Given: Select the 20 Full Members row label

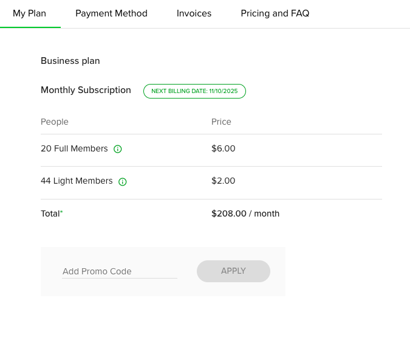Looking at the screenshot, I should (x=74, y=148).
